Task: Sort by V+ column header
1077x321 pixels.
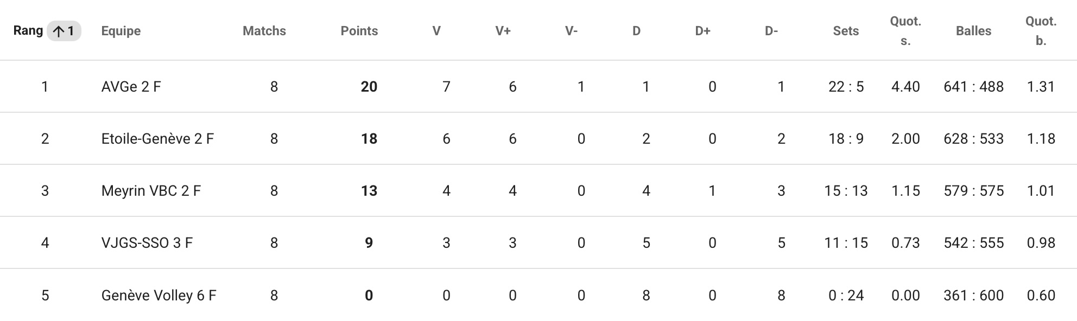Action: 503,31
